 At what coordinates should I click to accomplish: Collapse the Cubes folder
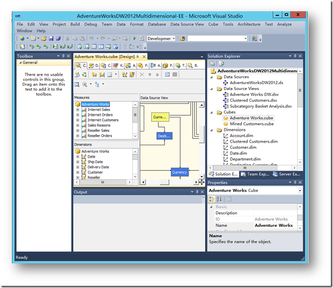pyautogui.click(x=211, y=112)
